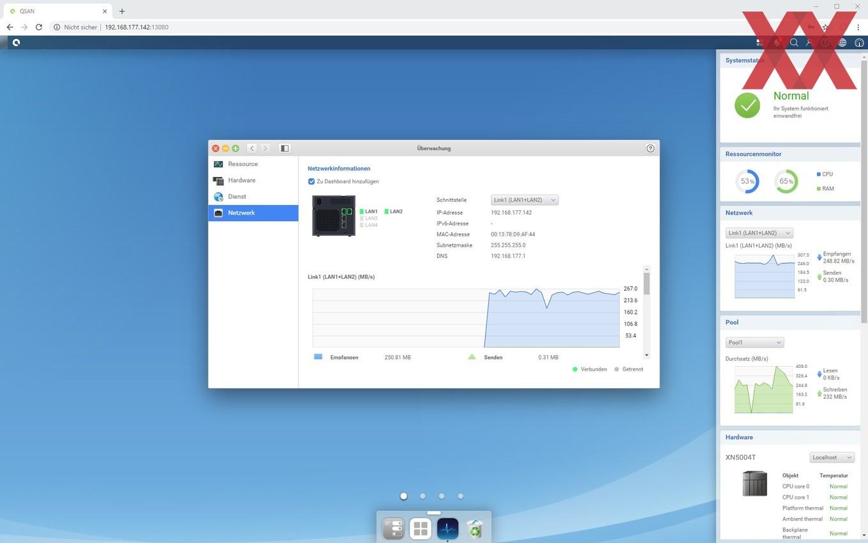Select Netzwerk in the Überwachung sidebar
868x543 pixels.
(x=253, y=213)
